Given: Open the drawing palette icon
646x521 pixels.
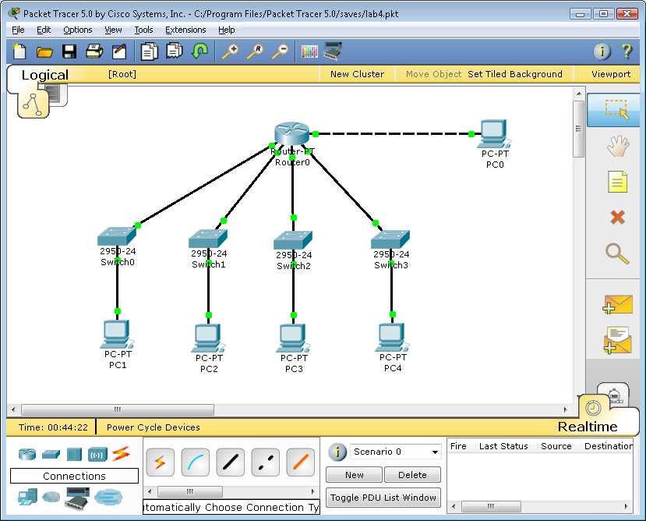Looking at the screenshot, I should coord(309,51).
